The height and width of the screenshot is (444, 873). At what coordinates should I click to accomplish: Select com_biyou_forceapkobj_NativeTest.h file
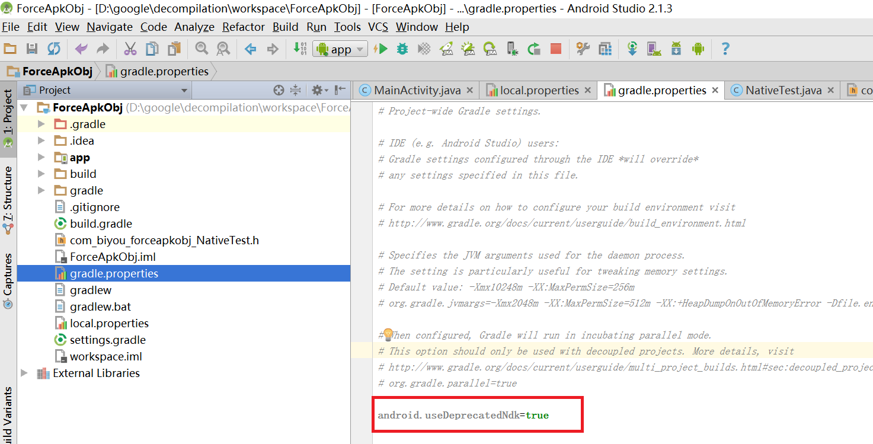[164, 240]
